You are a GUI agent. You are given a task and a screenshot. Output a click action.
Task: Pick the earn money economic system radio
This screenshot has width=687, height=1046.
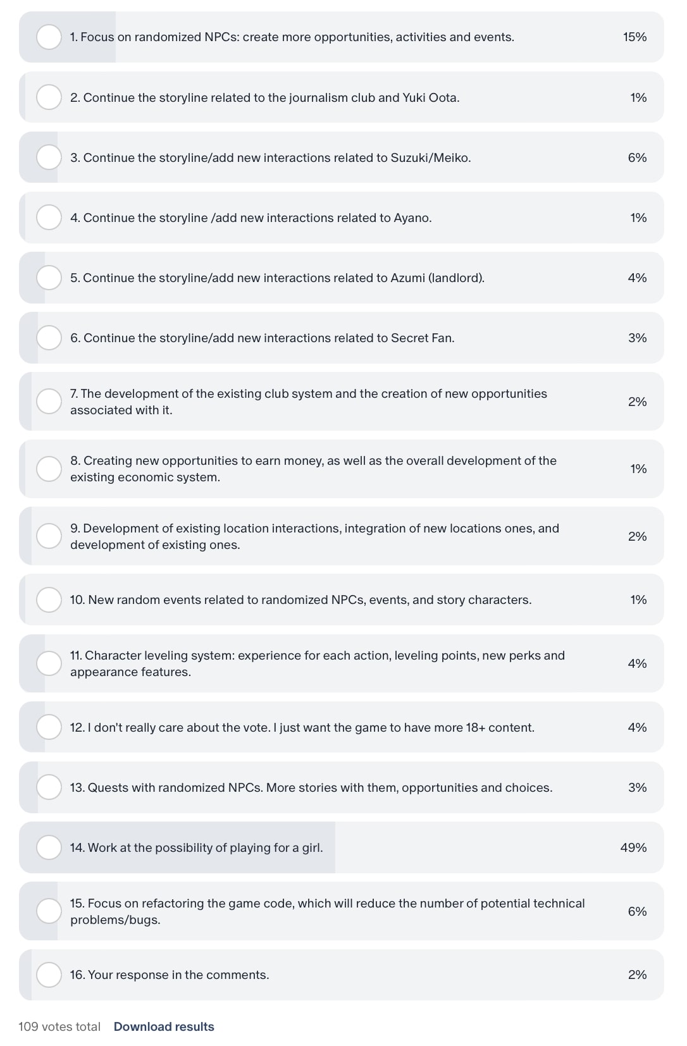(x=49, y=469)
